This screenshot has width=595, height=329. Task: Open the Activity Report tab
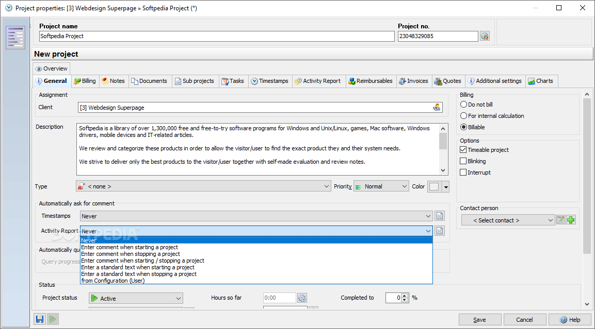318,81
